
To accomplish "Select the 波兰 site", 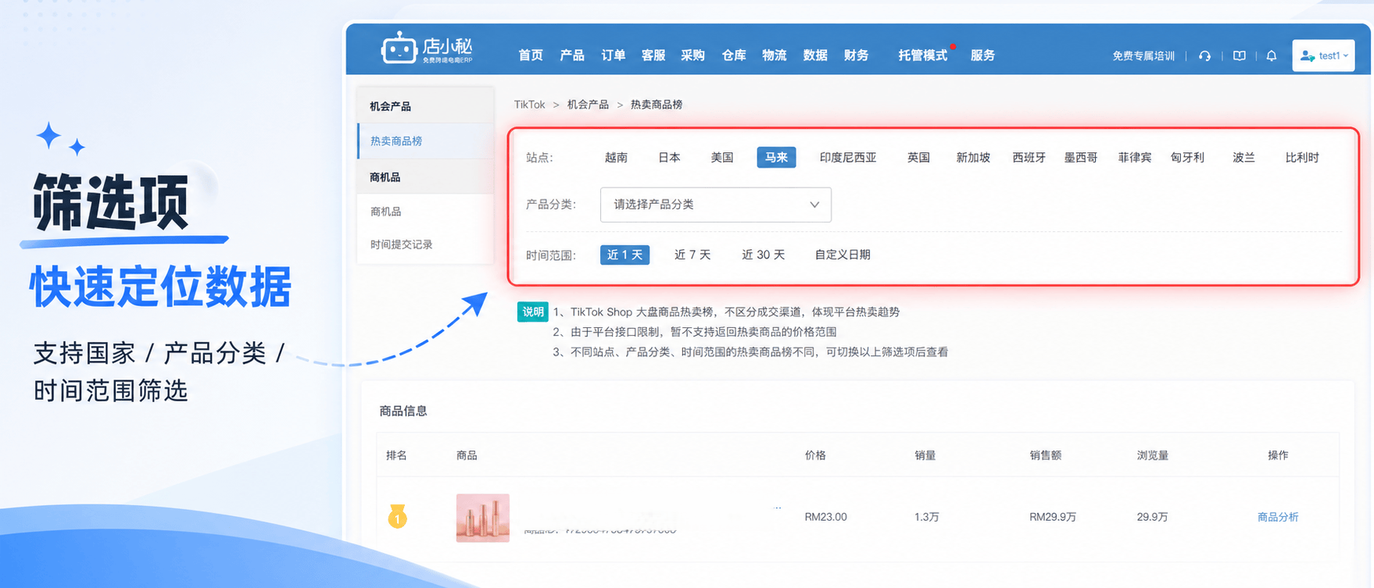I will 1243,158.
